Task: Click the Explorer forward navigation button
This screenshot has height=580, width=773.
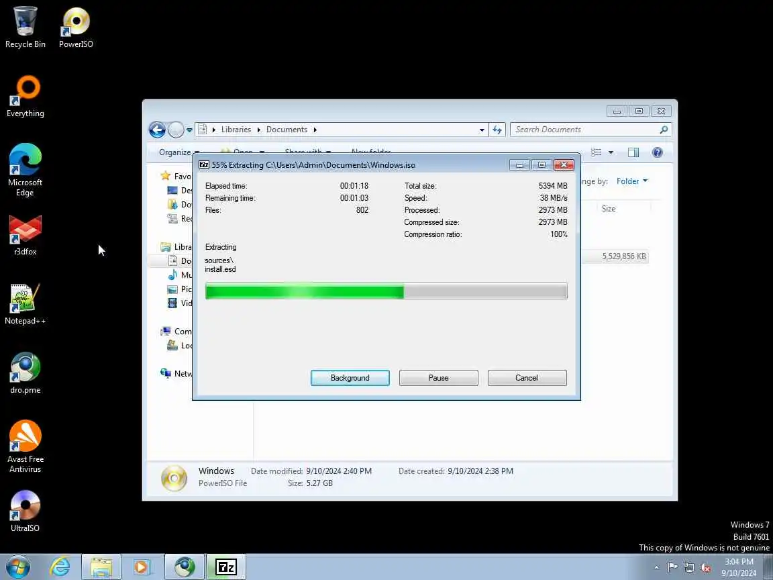Action: pos(176,130)
